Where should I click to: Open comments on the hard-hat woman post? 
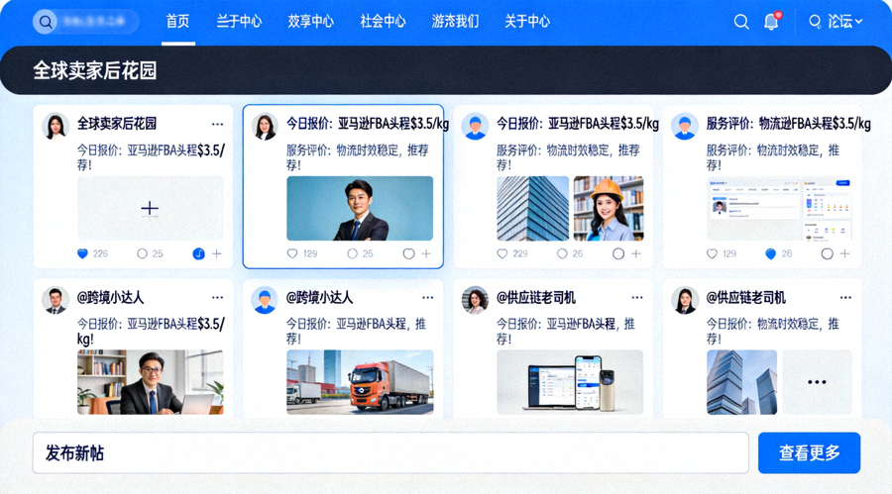[x=562, y=253]
